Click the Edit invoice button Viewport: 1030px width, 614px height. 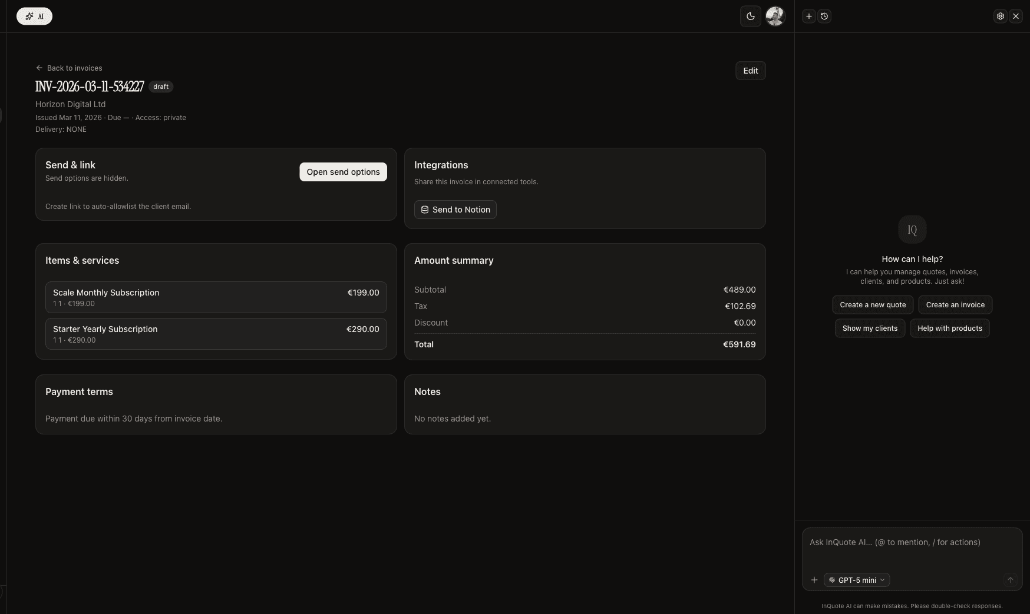pos(750,71)
